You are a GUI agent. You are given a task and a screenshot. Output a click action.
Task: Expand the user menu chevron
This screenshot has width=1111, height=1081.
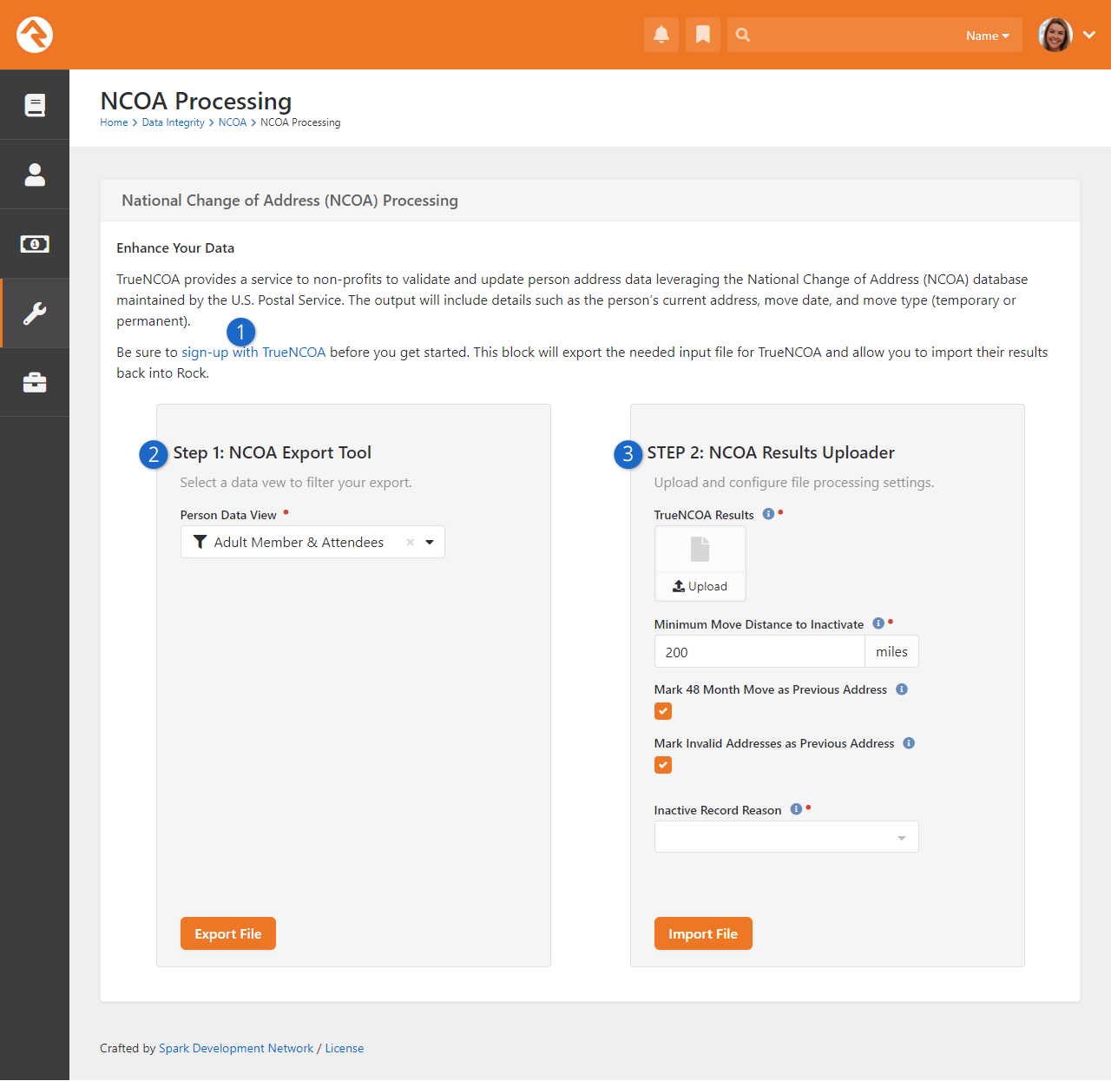[1090, 35]
